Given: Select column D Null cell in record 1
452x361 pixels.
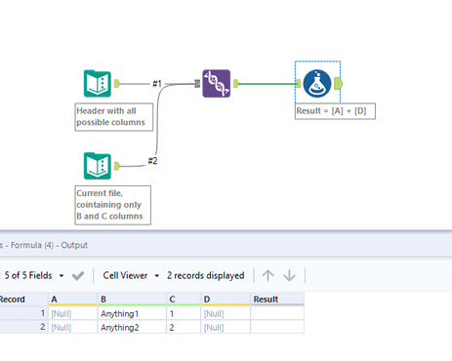Looking at the screenshot, I should 226,313.
